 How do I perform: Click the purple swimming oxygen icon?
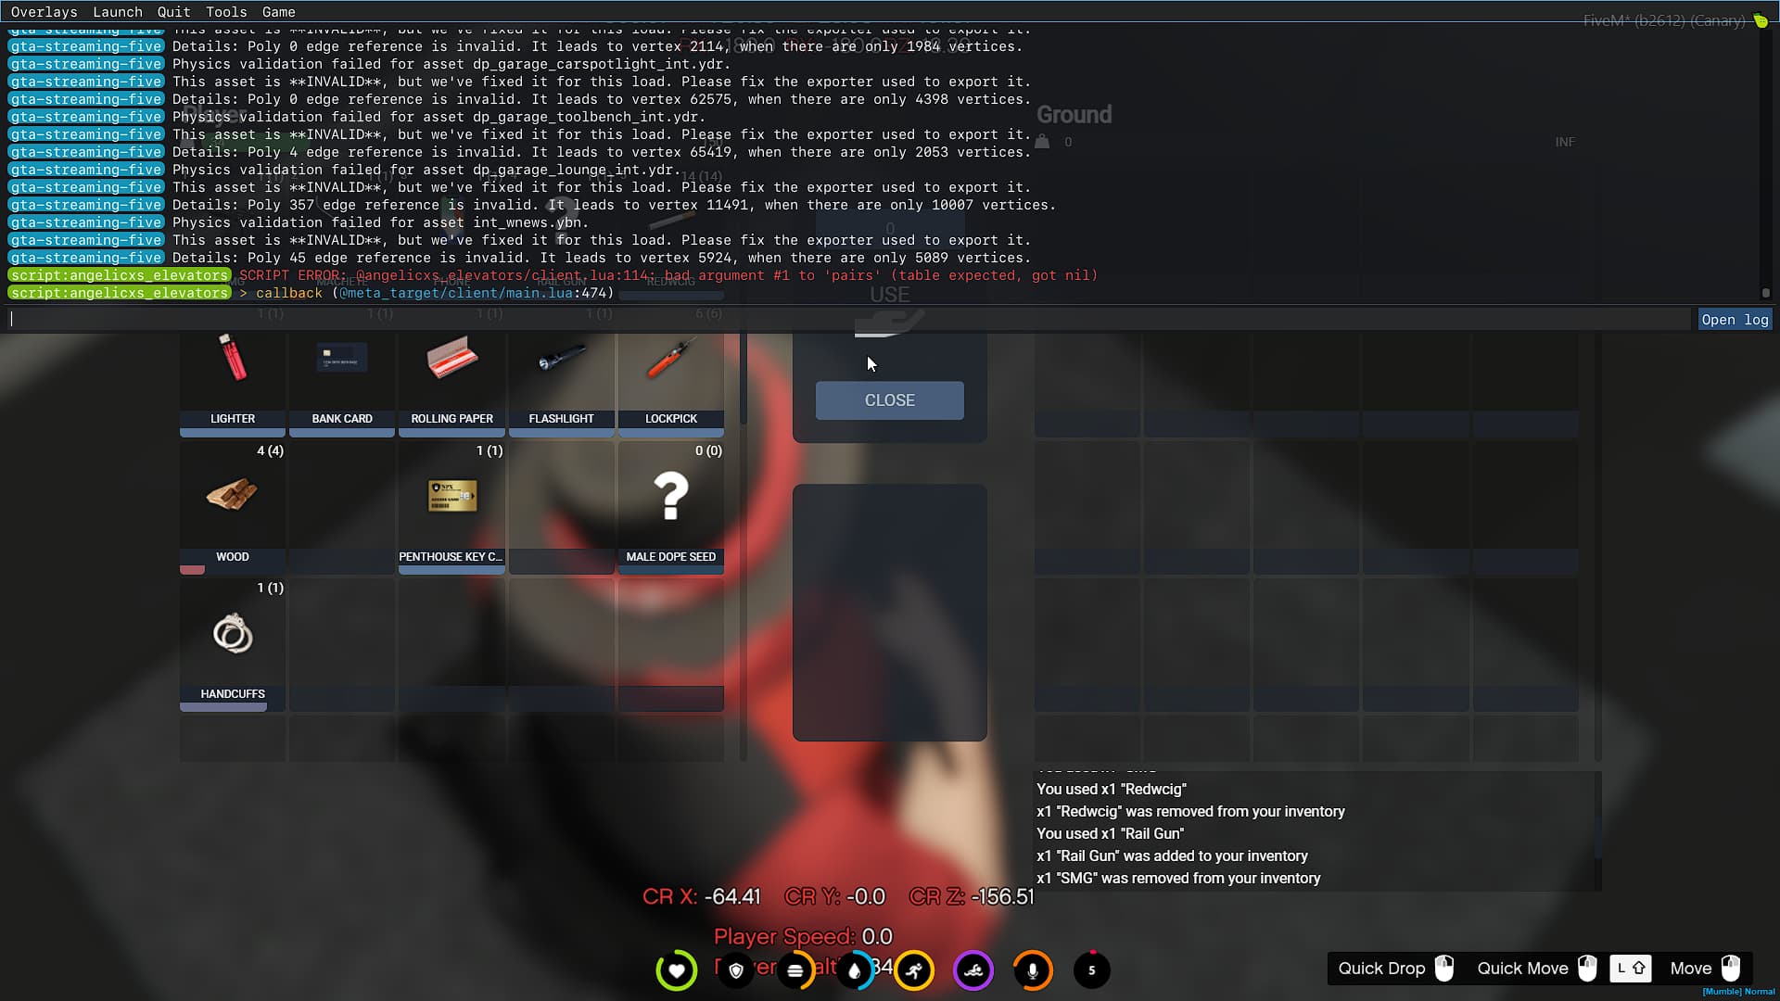(x=973, y=970)
